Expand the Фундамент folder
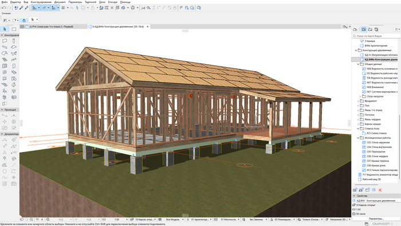 pyautogui.click(x=358, y=101)
